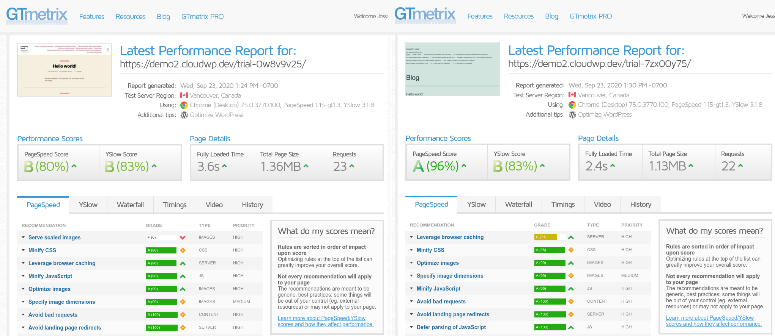This screenshot has height=336, width=775.
Task: Click left YSlow Score B (83%) value
Action: point(127,166)
